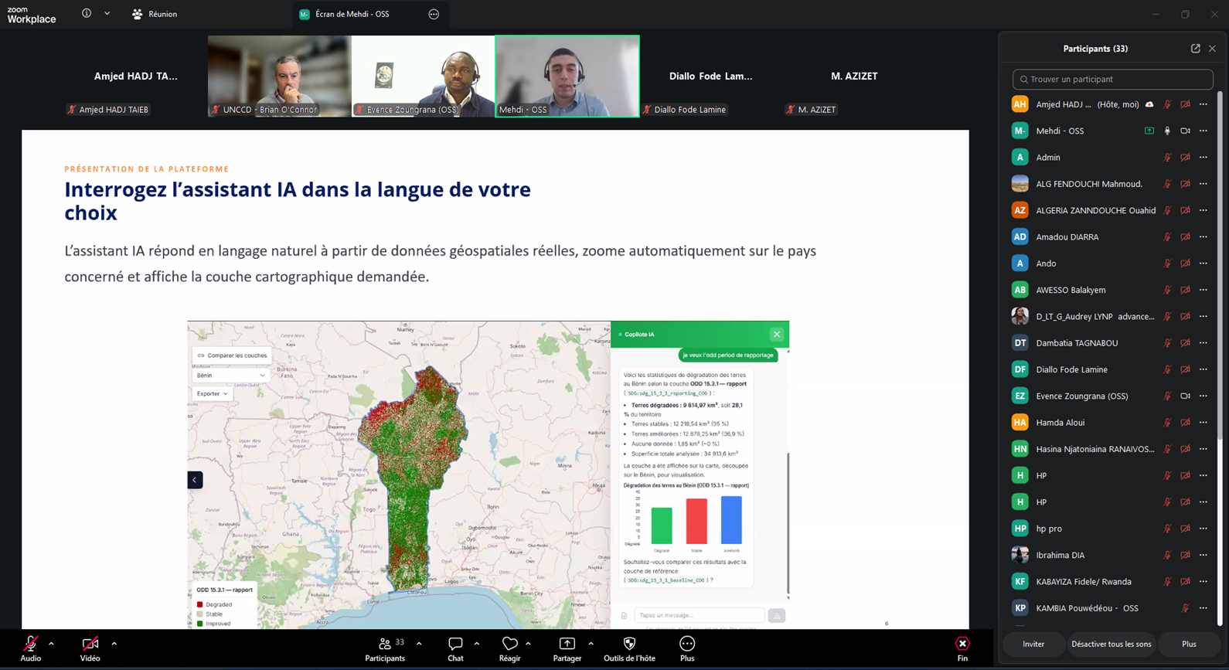This screenshot has width=1229, height=670.
Task: Open the Bénin country dropdown in slide
Action: click(230, 376)
